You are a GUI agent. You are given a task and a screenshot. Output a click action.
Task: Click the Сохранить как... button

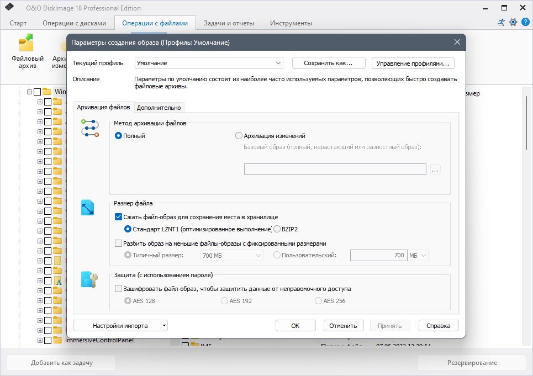(x=329, y=63)
